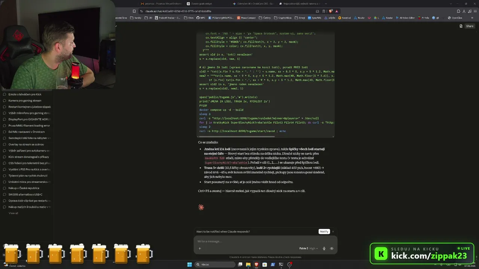The width and height of the screenshot is (479, 269).
Task: Open the chat "Kick stream donategoal s příkazy"
Action: 27,157
